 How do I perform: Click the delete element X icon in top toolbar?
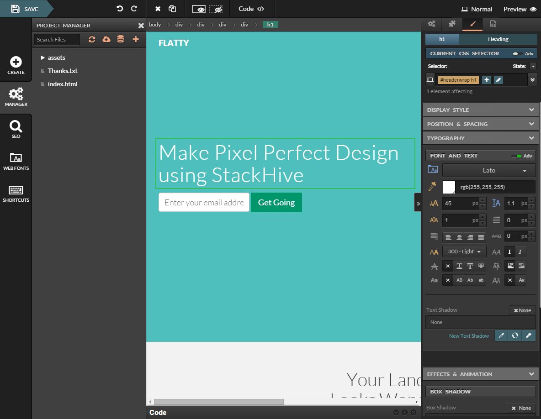(x=158, y=9)
